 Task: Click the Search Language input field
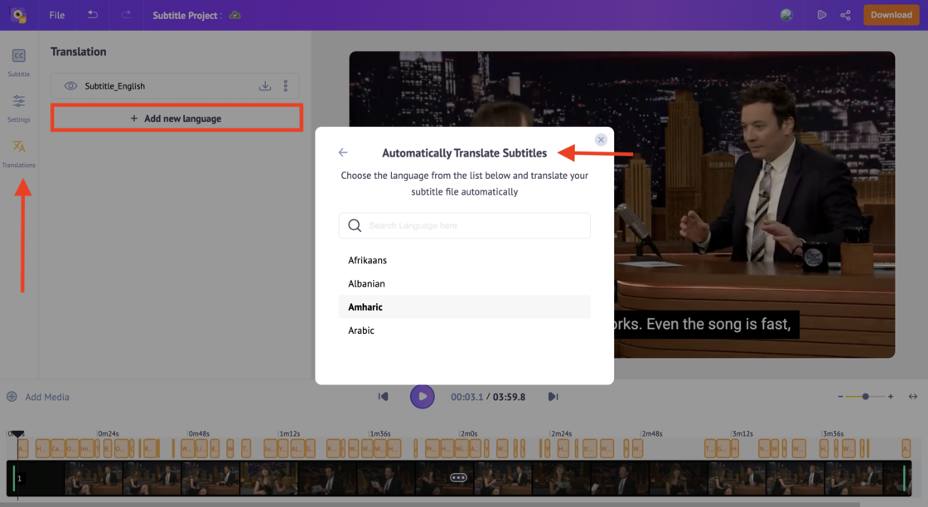pos(464,225)
